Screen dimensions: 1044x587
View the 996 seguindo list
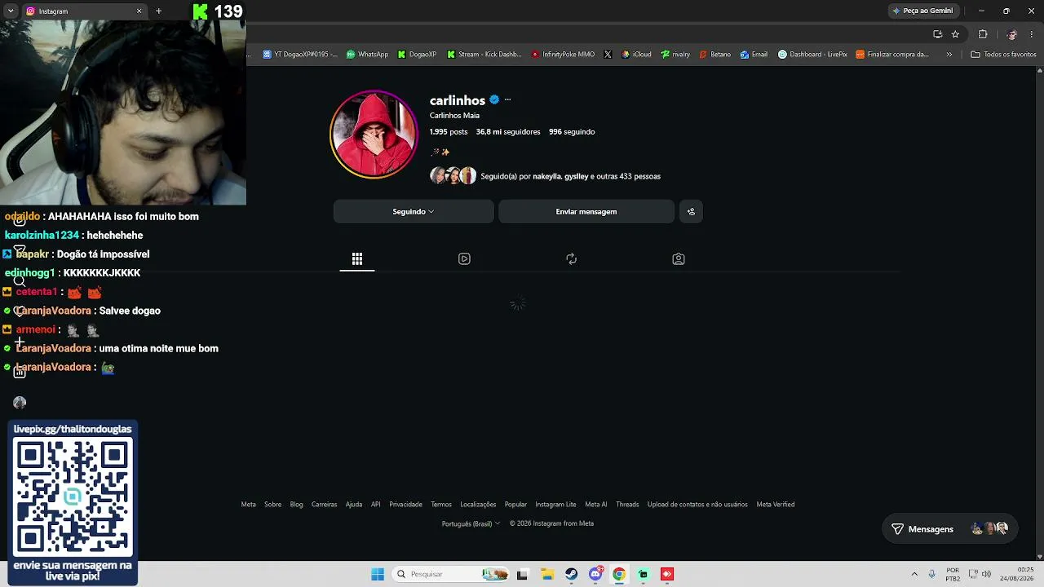[572, 132]
